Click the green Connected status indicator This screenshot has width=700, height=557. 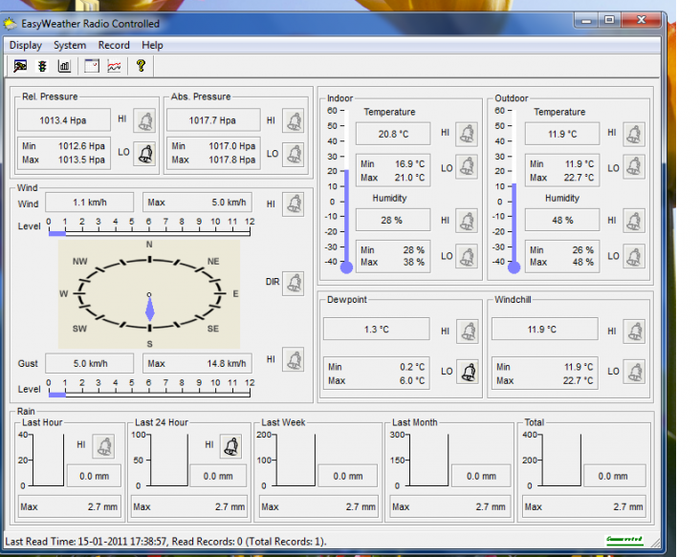point(624,541)
